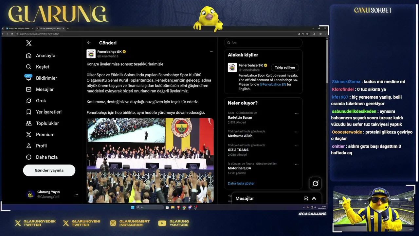
Task: Open the stage photo at top-left of post
Action: click(126, 130)
